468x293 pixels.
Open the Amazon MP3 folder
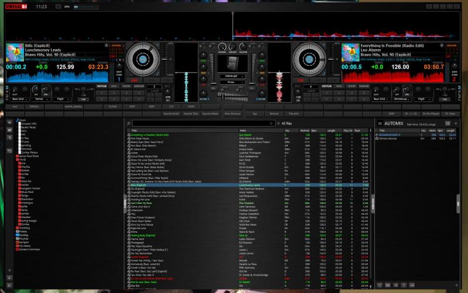(x=27, y=124)
